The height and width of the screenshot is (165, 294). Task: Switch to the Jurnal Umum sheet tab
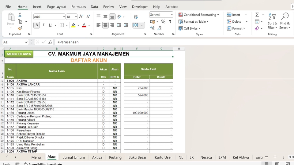[x=74, y=157]
